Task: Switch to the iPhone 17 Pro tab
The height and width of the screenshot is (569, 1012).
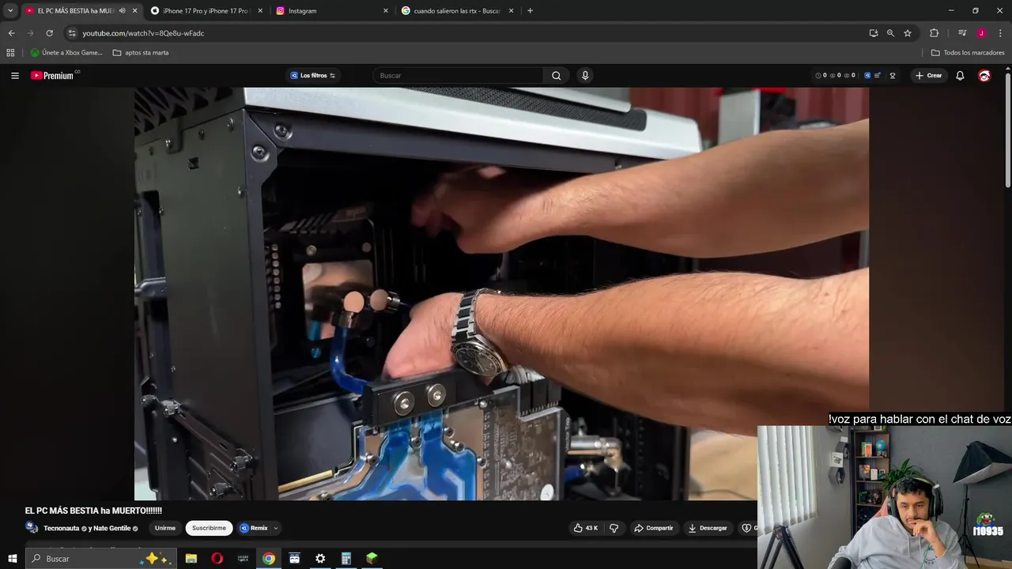Action: point(206,11)
